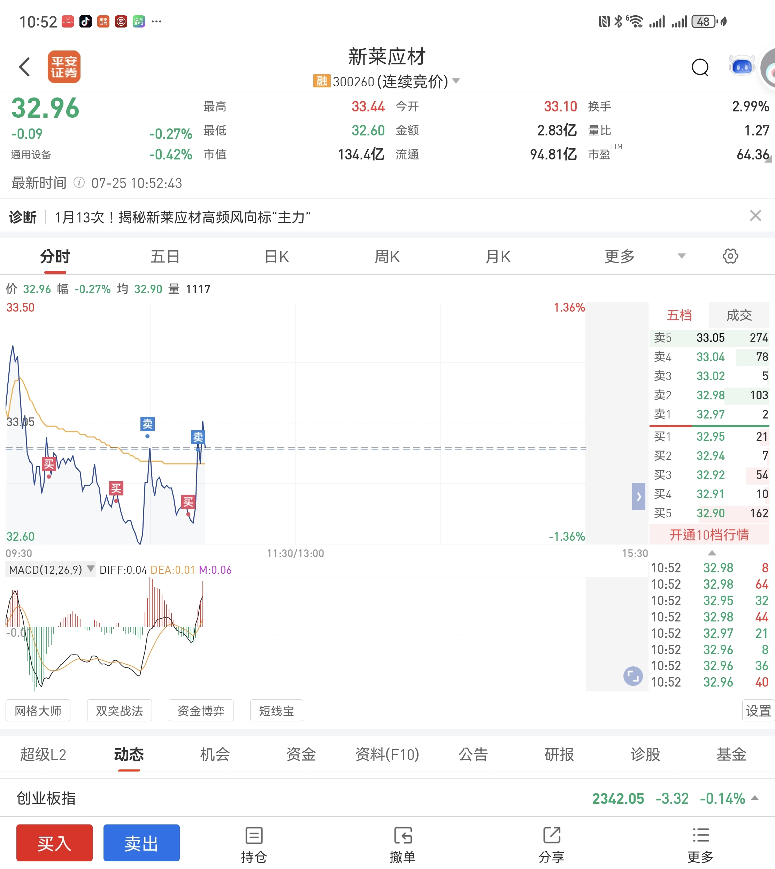Switch to 日K chart tab
The height and width of the screenshot is (869, 775).
tap(277, 257)
